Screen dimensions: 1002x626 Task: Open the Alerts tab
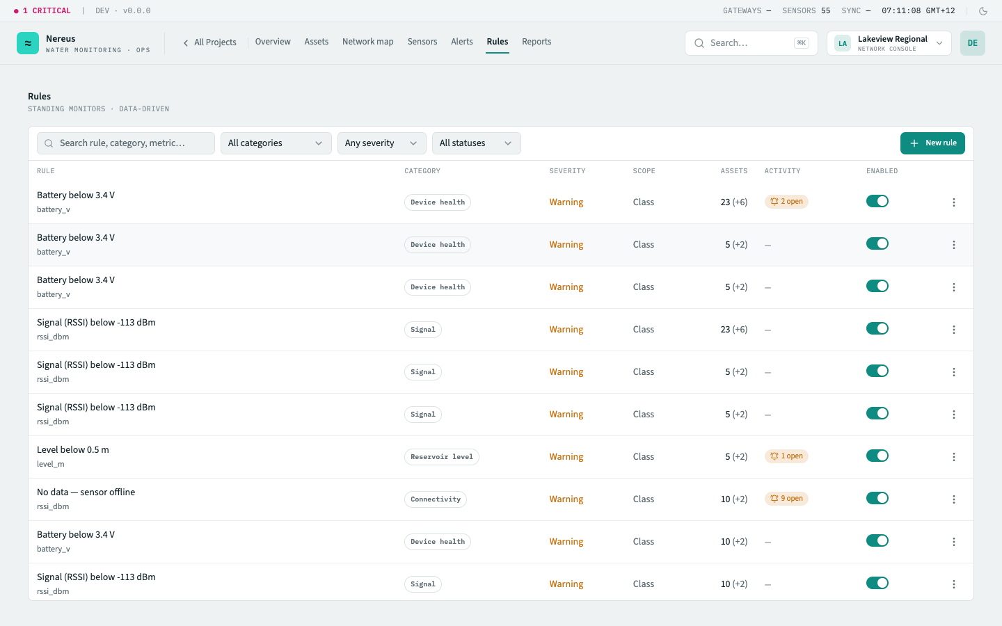pos(462,42)
